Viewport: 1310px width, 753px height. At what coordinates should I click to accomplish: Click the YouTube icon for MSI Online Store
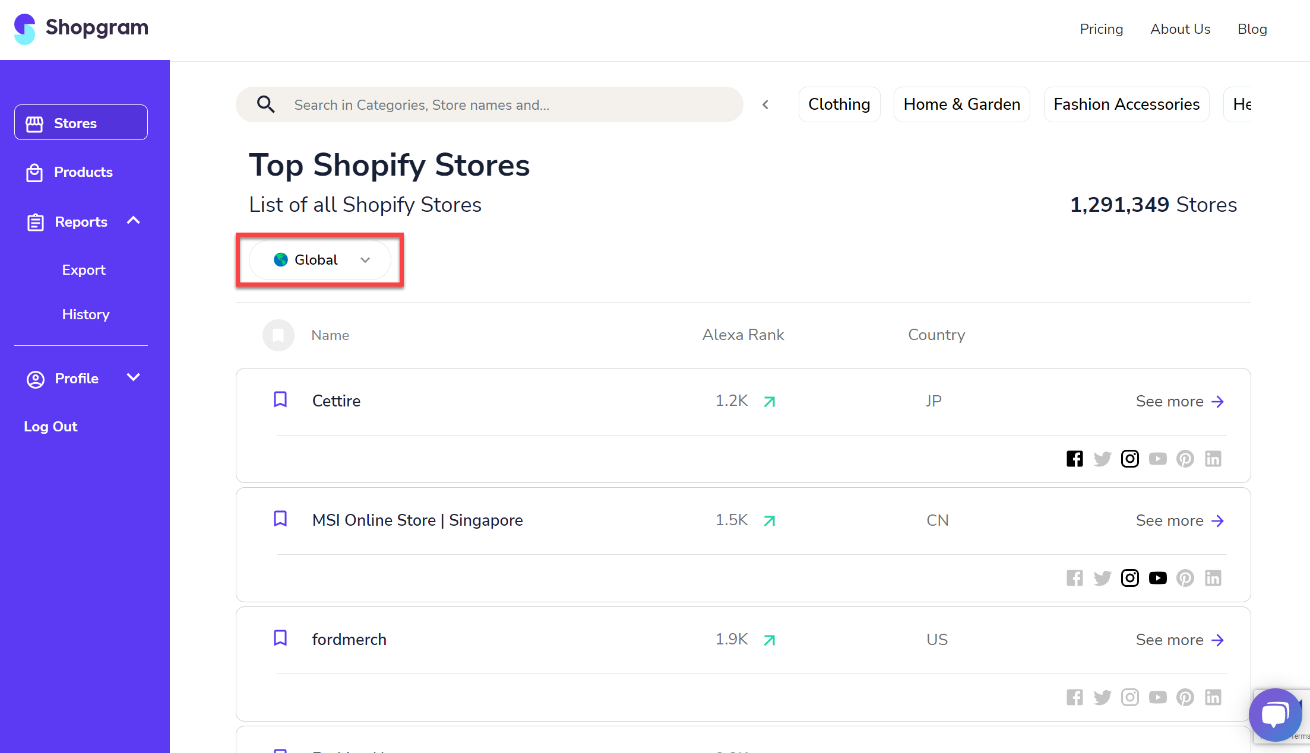pos(1158,578)
